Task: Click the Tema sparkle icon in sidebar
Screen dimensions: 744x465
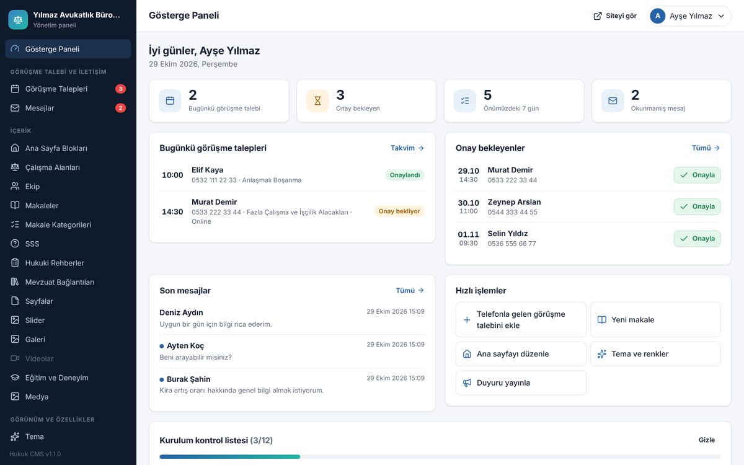Action: [15, 436]
